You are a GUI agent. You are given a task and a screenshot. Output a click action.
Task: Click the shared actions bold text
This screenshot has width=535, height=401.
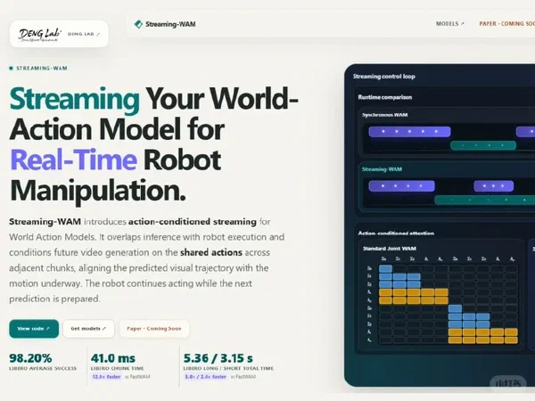click(211, 253)
